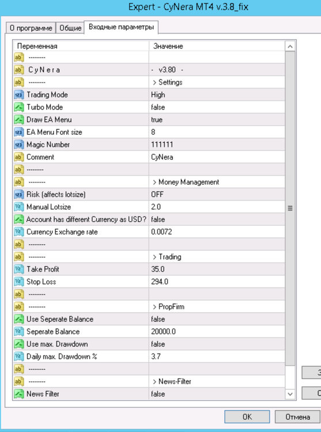The height and width of the screenshot is (432, 321).
Task: Click the string icon in the Settings header row
Action: click(x=19, y=82)
